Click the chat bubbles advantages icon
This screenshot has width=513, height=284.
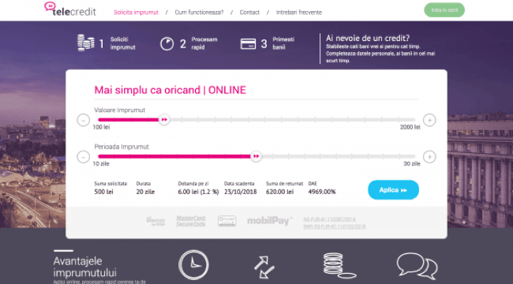[x=418, y=266]
